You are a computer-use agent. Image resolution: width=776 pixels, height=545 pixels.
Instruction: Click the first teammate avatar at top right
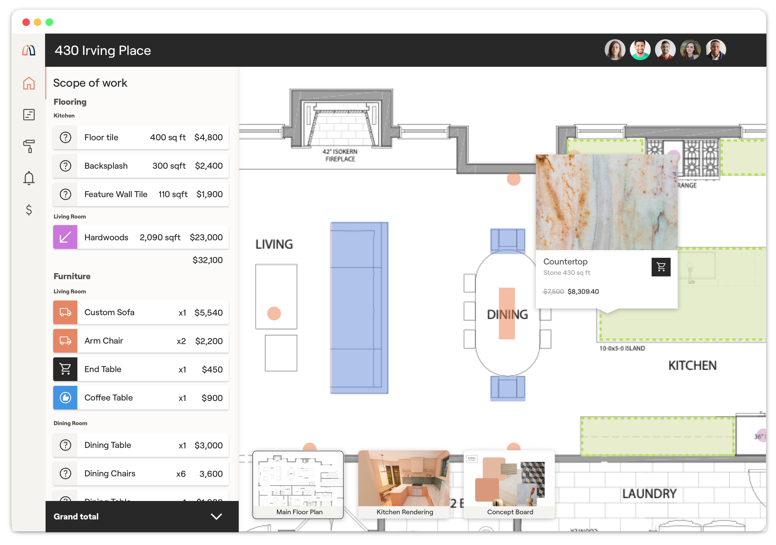point(615,50)
